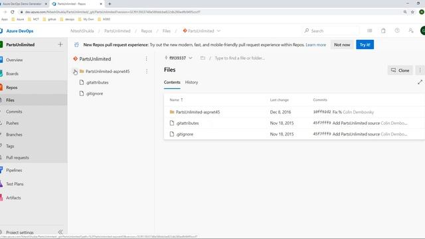Open Repos in sidebar
Screen dimensions: 425x239
pos(11,88)
